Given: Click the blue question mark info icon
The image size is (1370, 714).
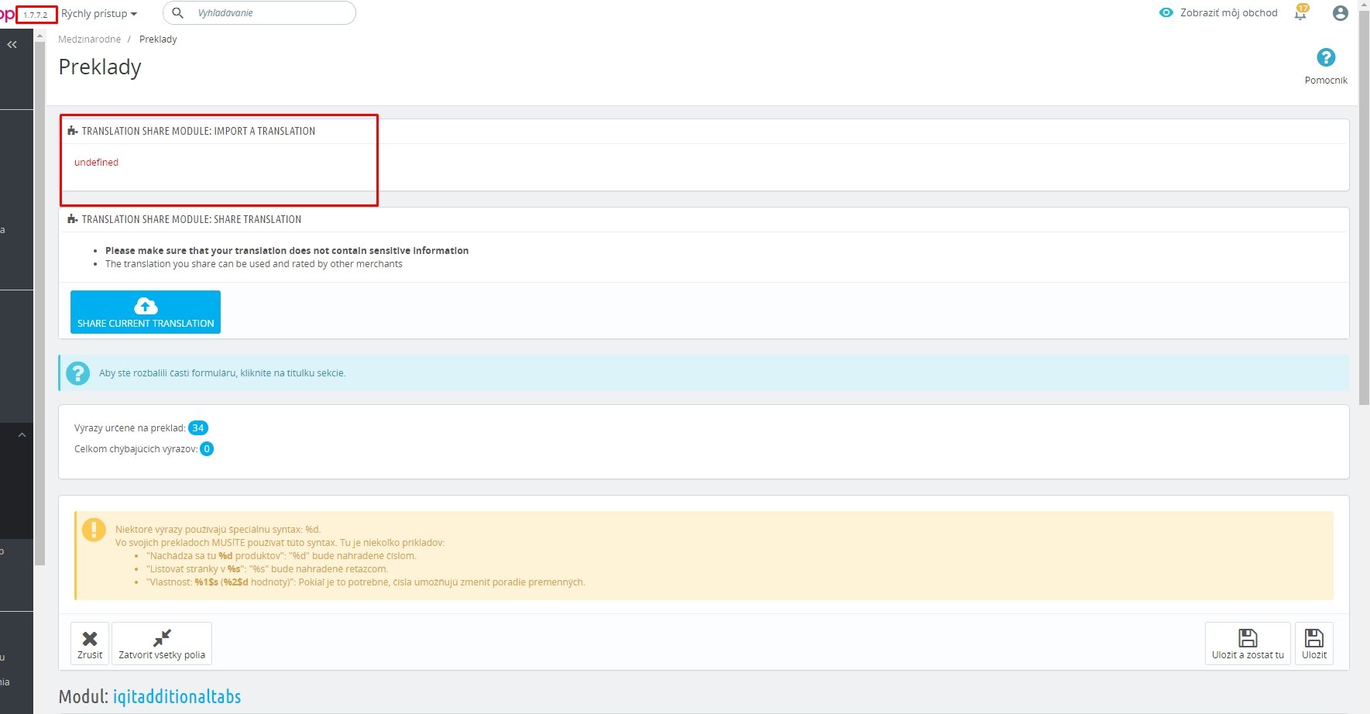Looking at the screenshot, I should tap(77, 373).
